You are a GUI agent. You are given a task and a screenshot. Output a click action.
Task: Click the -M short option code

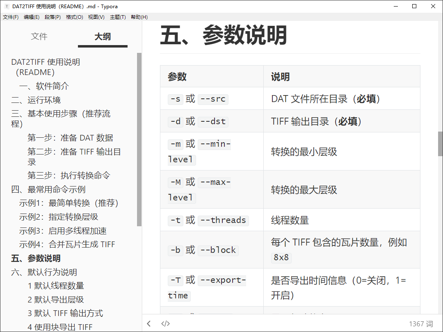[176, 182]
